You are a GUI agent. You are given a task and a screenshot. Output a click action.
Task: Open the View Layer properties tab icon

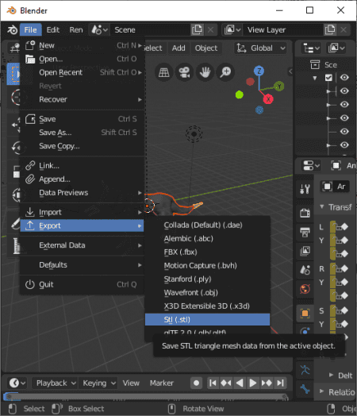pos(305,251)
